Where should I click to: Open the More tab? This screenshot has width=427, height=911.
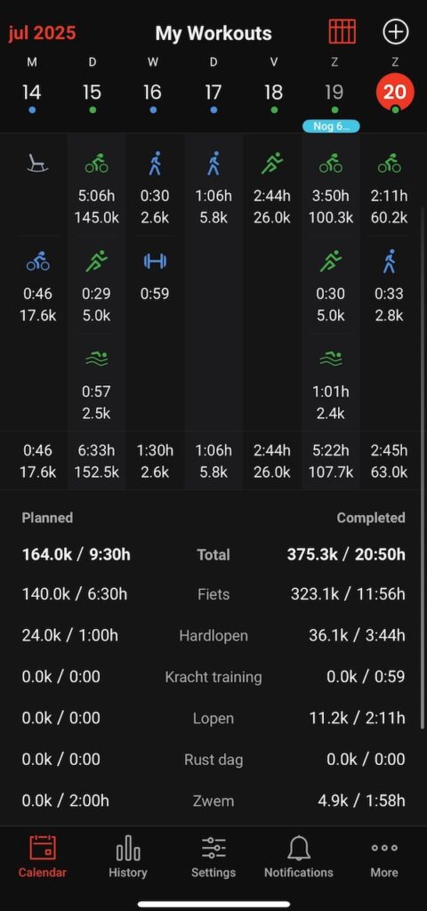[384, 857]
